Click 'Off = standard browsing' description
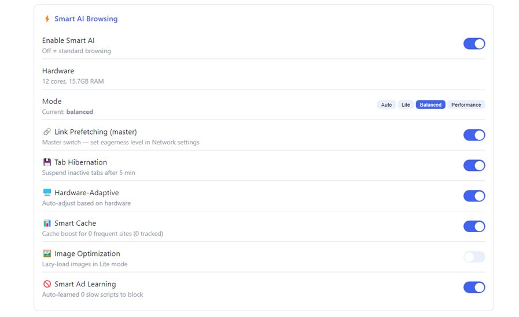 76,51
